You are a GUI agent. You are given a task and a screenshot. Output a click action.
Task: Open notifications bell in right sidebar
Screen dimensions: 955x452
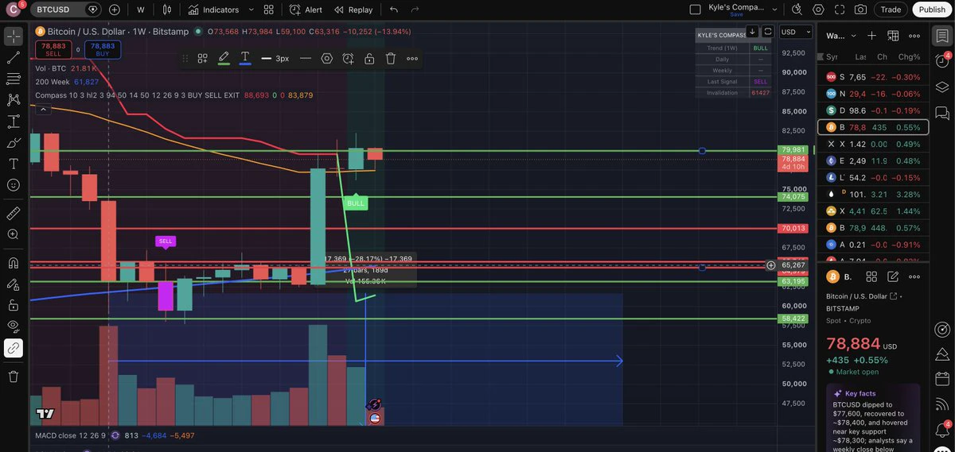tap(942, 429)
